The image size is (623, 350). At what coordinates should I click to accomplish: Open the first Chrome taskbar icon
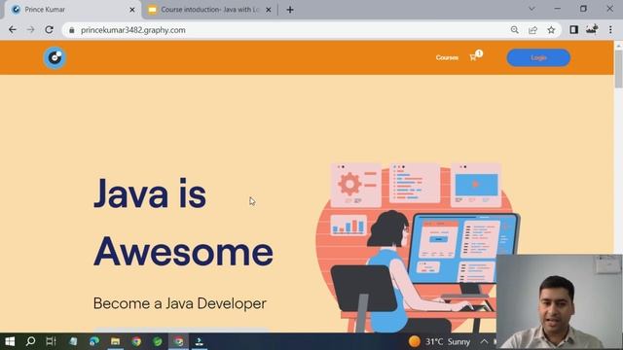(x=136, y=341)
